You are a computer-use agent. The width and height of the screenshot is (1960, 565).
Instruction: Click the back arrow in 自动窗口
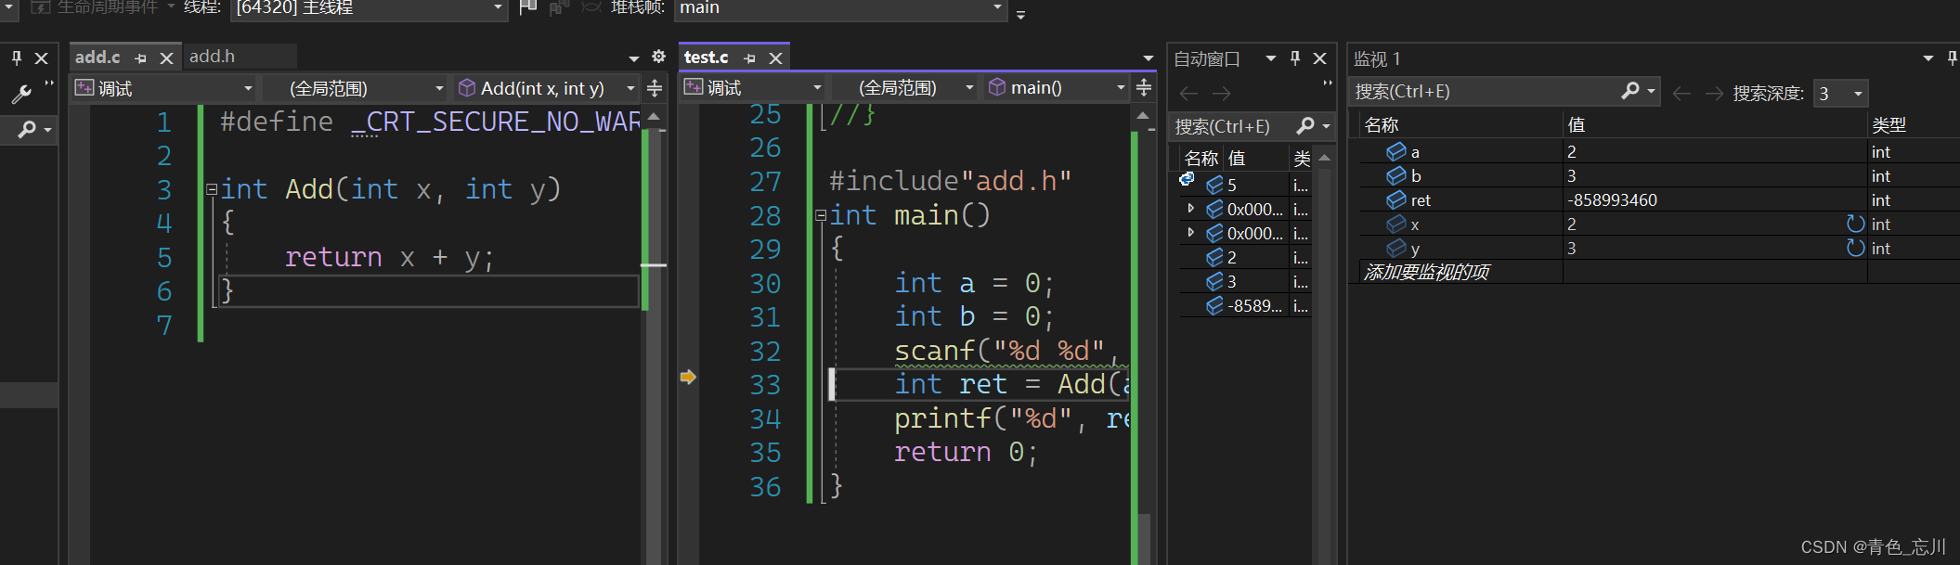[x=1188, y=93]
